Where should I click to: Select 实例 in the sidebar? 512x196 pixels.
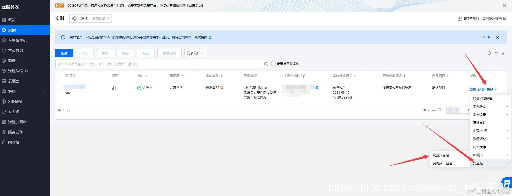click(x=25, y=30)
